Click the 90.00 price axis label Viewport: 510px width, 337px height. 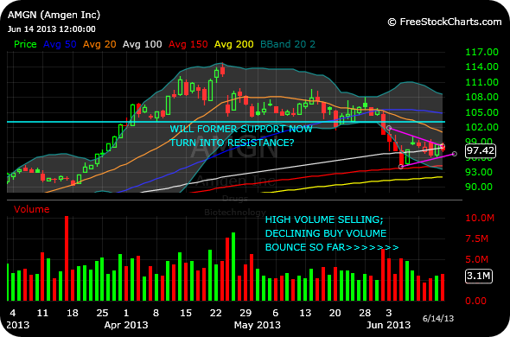pyautogui.click(x=479, y=187)
